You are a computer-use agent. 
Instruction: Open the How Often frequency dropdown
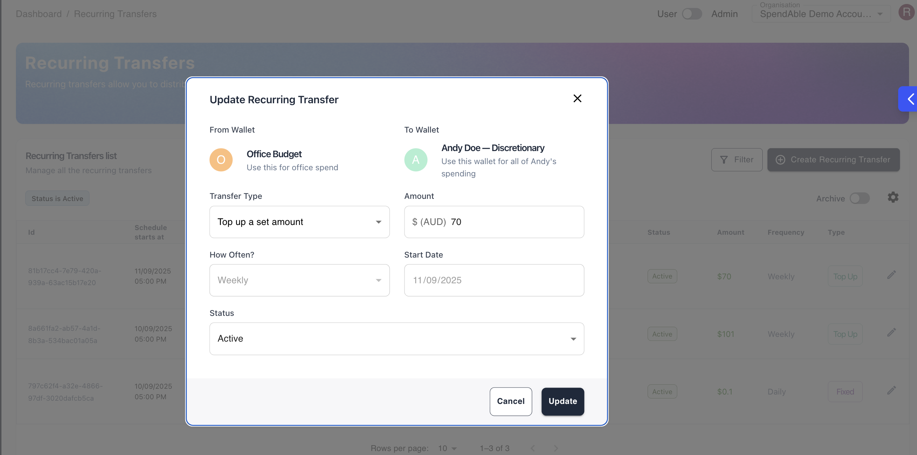(300, 280)
